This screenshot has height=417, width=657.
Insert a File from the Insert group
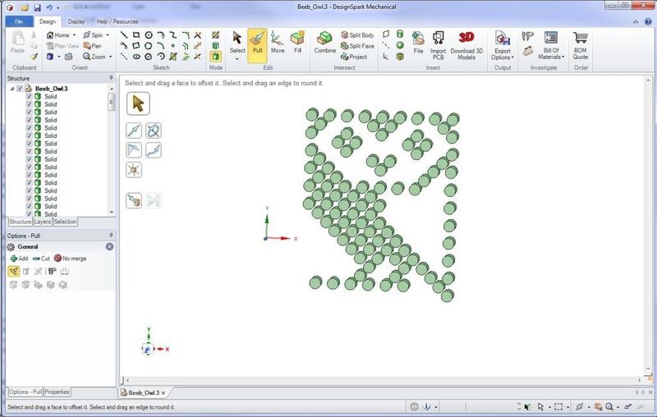pyautogui.click(x=418, y=43)
